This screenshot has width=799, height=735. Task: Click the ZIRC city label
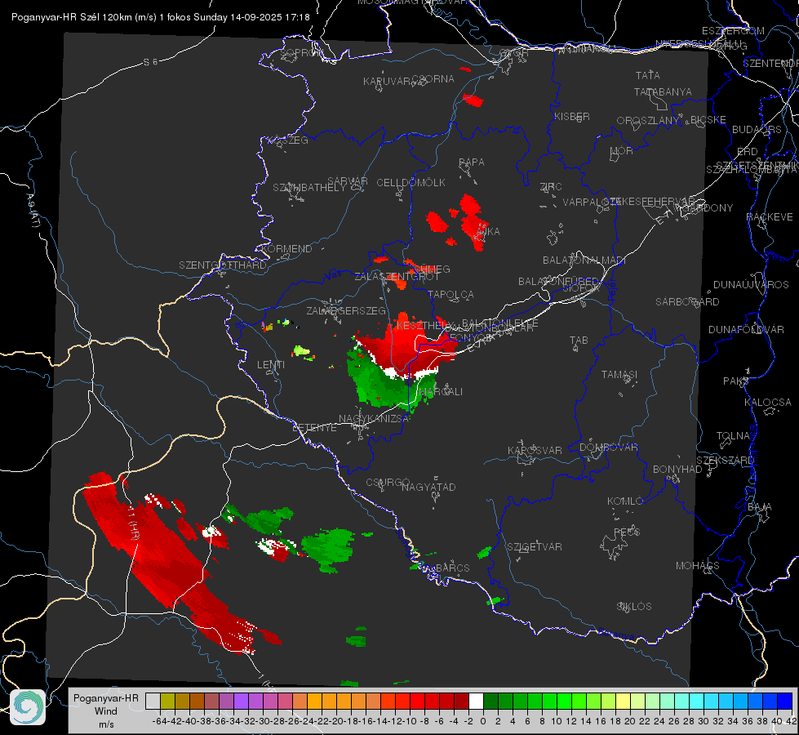click(551, 187)
